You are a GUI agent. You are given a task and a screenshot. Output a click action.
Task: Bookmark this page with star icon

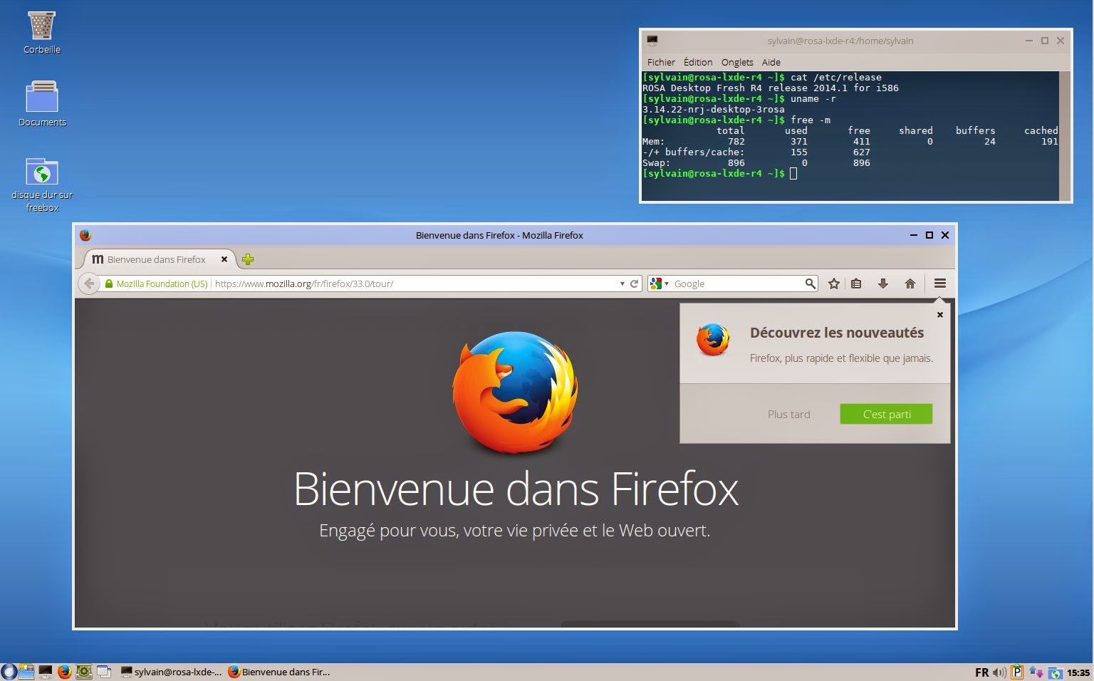coord(834,284)
